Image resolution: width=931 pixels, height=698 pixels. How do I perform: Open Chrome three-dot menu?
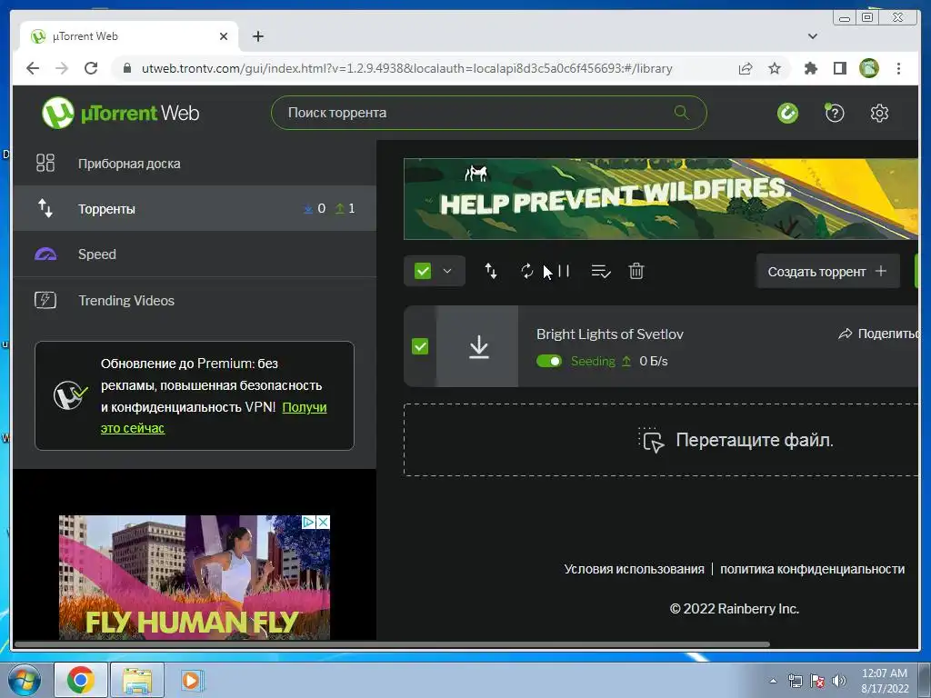[898, 68]
